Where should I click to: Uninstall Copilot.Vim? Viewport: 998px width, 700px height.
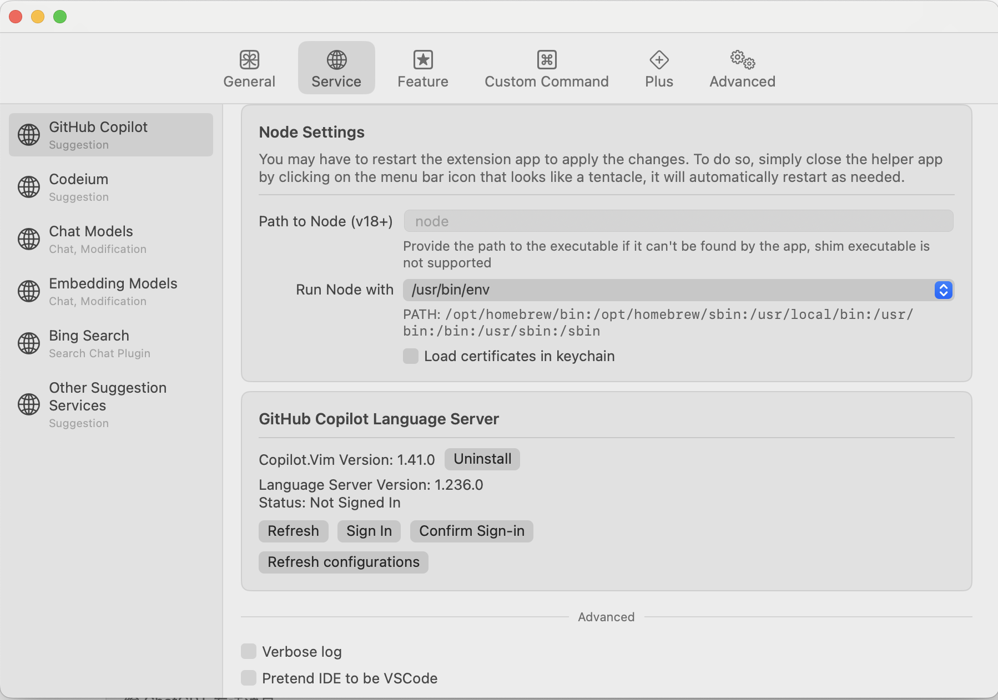(482, 459)
